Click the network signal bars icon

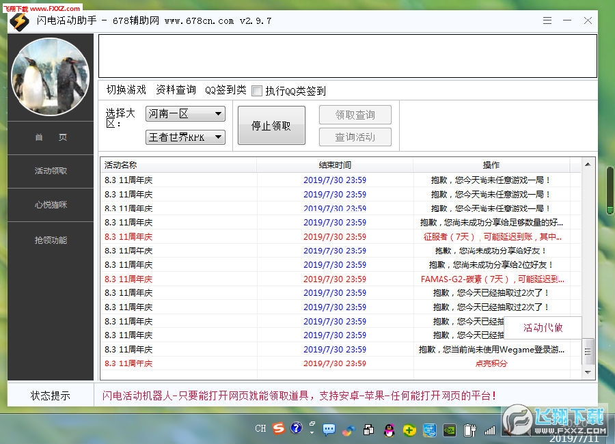pos(489,431)
